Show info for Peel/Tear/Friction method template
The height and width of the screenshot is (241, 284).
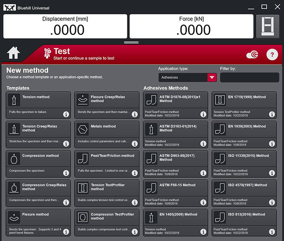click(135, 173)
